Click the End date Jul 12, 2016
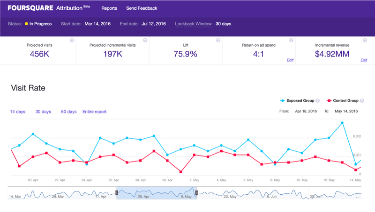 click(154, 24)
